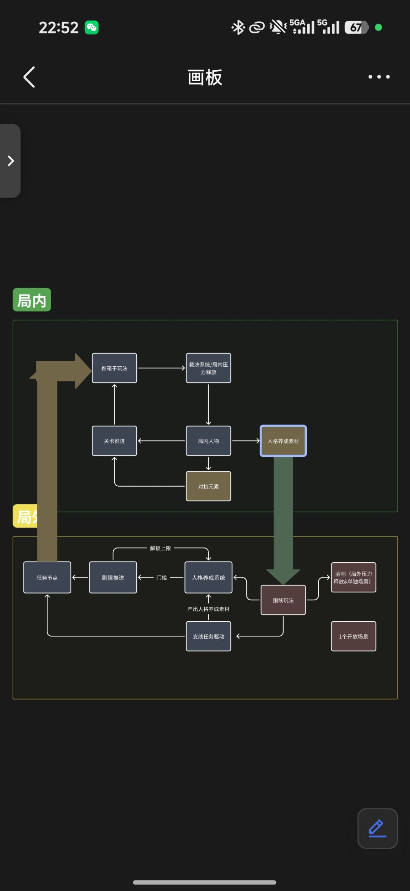The width and height of the screenshot is (410, 891).
Task: Tap the 解锁上限 connector label
Action: click(x=160, y=548)
